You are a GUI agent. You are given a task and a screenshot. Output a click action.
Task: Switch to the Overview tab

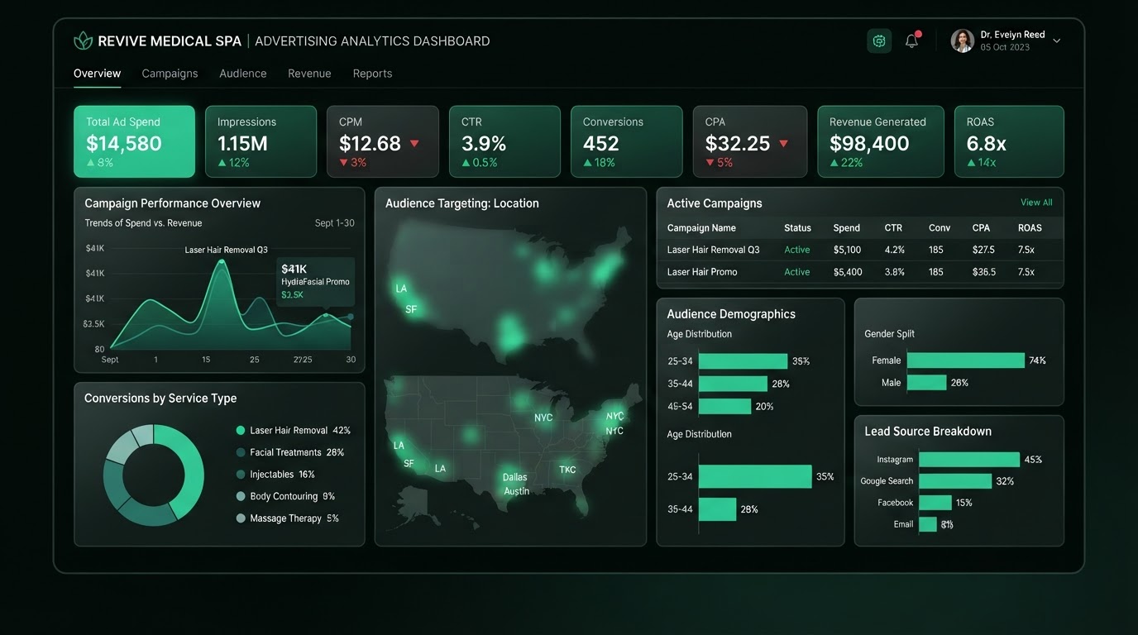97,74
